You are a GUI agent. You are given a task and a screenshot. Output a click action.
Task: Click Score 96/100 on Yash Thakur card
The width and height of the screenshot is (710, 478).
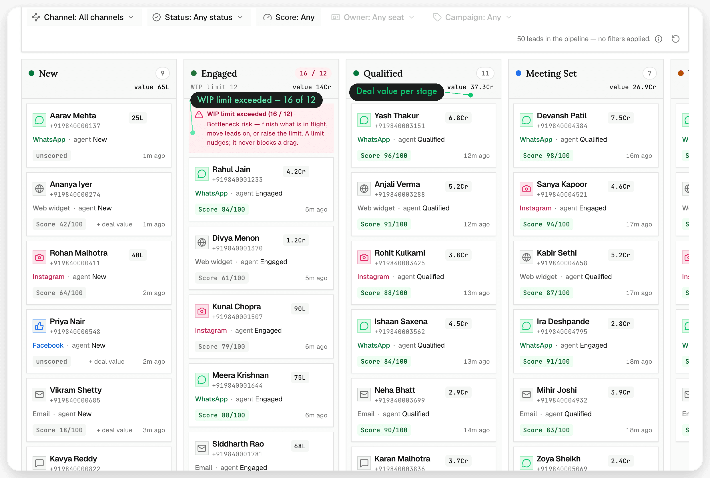(x=384, y=156)
